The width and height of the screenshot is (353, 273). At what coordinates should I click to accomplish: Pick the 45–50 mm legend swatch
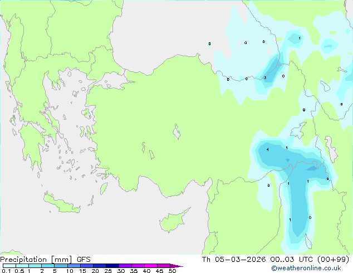164,266
